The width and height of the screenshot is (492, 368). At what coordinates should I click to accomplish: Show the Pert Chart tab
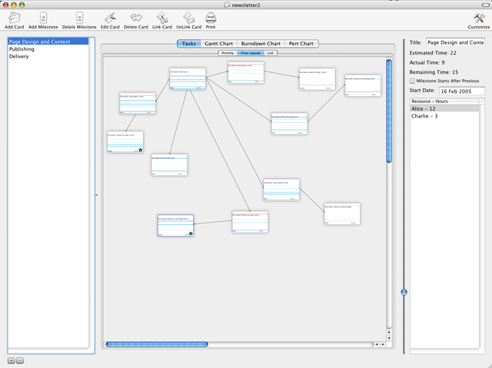pos(301,44)
